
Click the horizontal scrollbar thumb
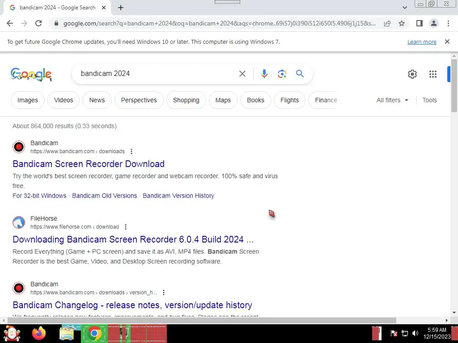tap(202, 320)
